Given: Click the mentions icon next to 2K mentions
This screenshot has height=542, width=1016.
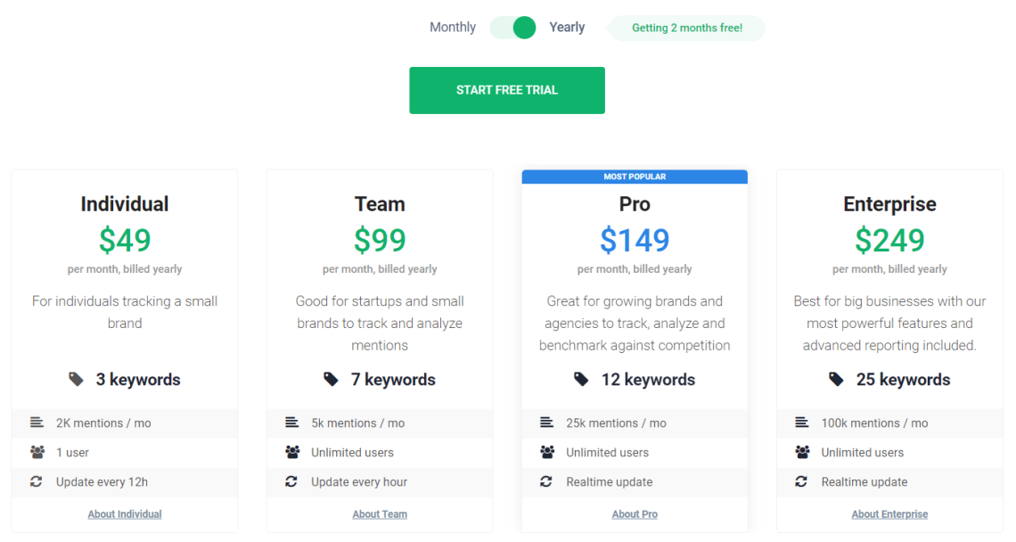Looking at the screenshot, I should click(37, 423).
